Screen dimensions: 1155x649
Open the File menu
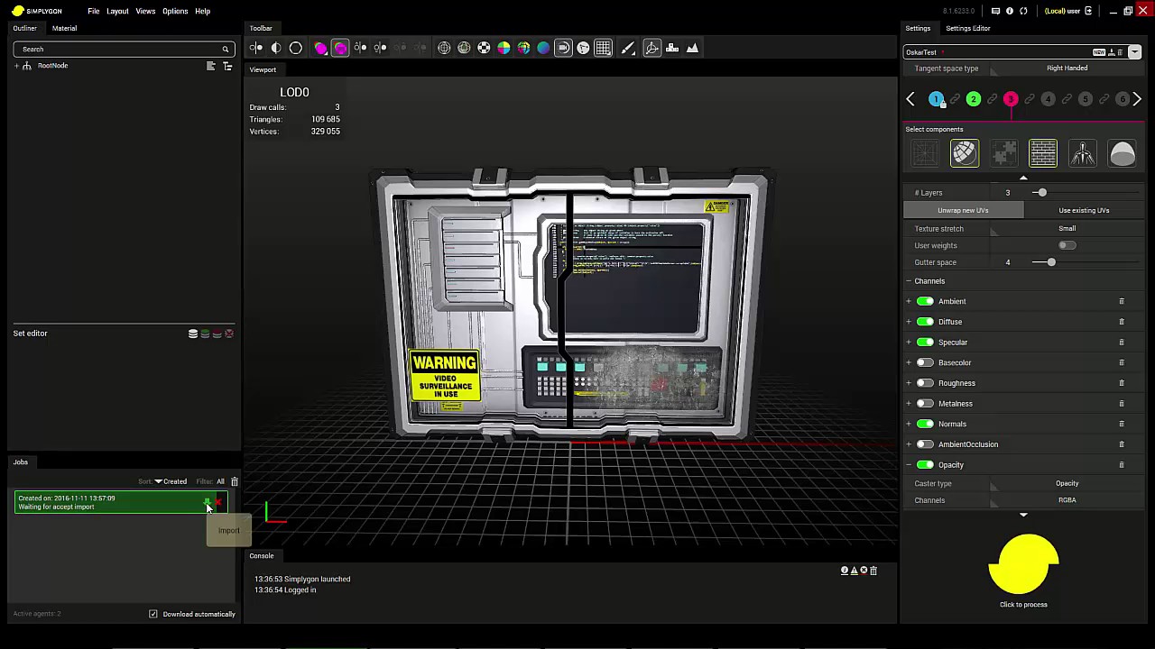pyautogui.click(x=94, y=12)
